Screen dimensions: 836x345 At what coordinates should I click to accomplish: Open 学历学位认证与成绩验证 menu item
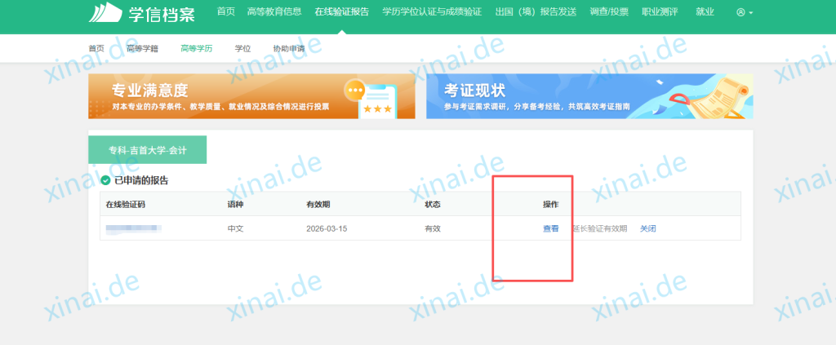[432, 11]
